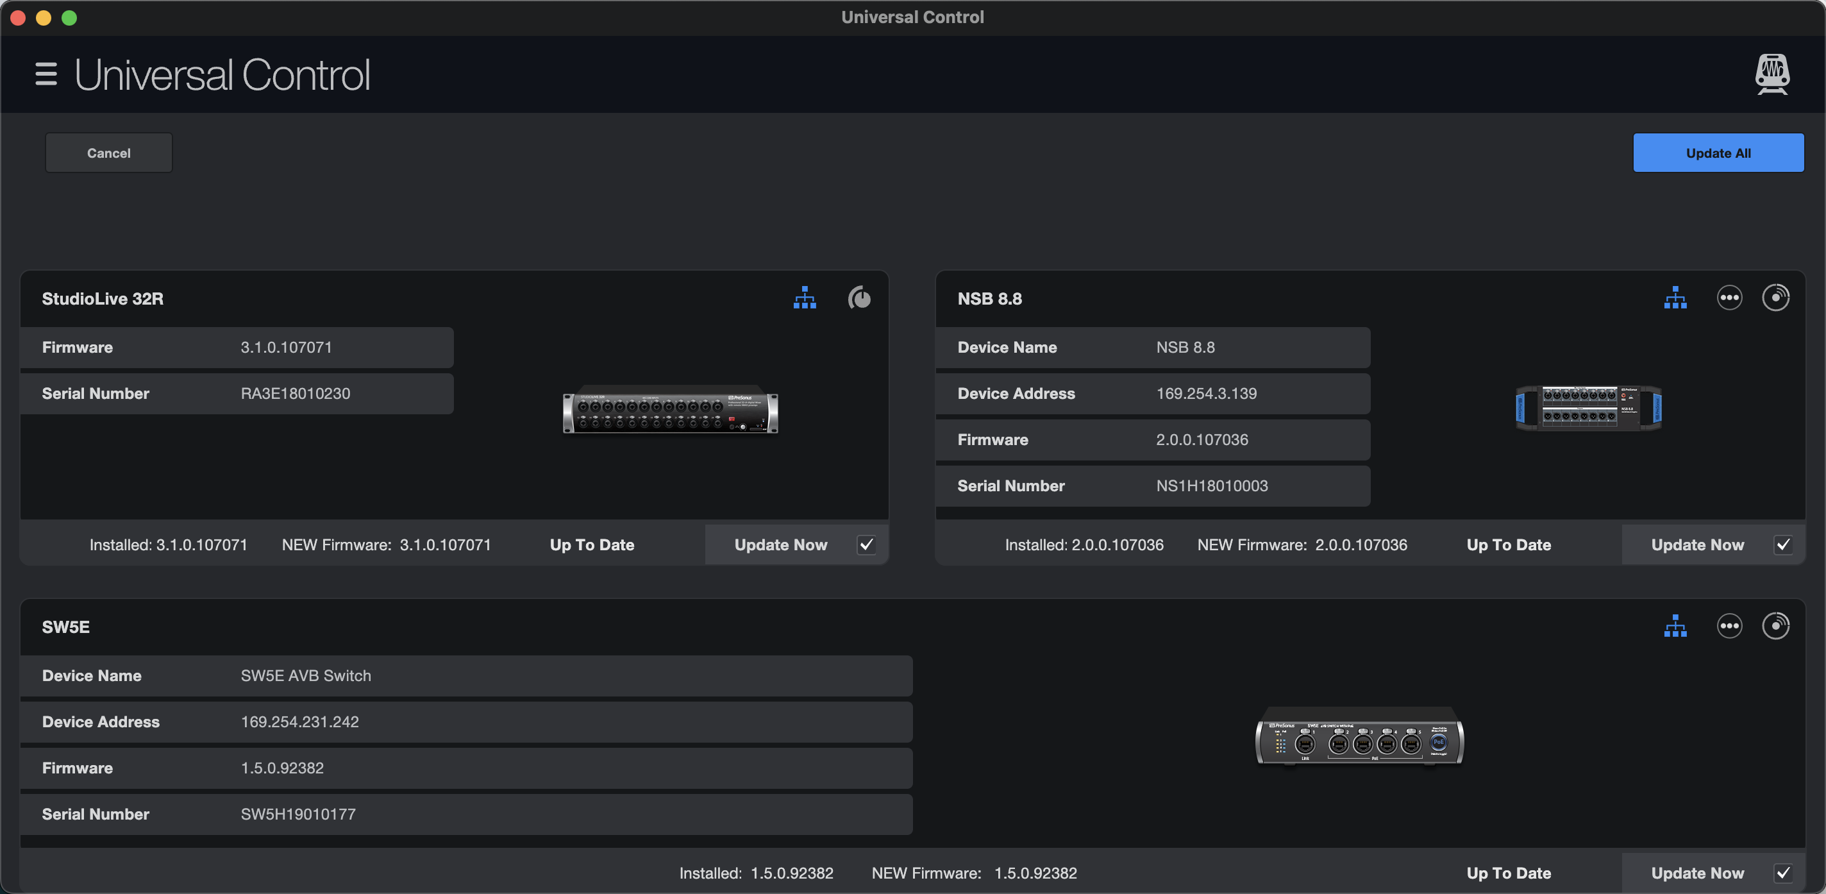This screenshot has height=894, width=1826.
Task: Select the StudioLive 32R rack mixer image
Action: [x=670, y=411]
